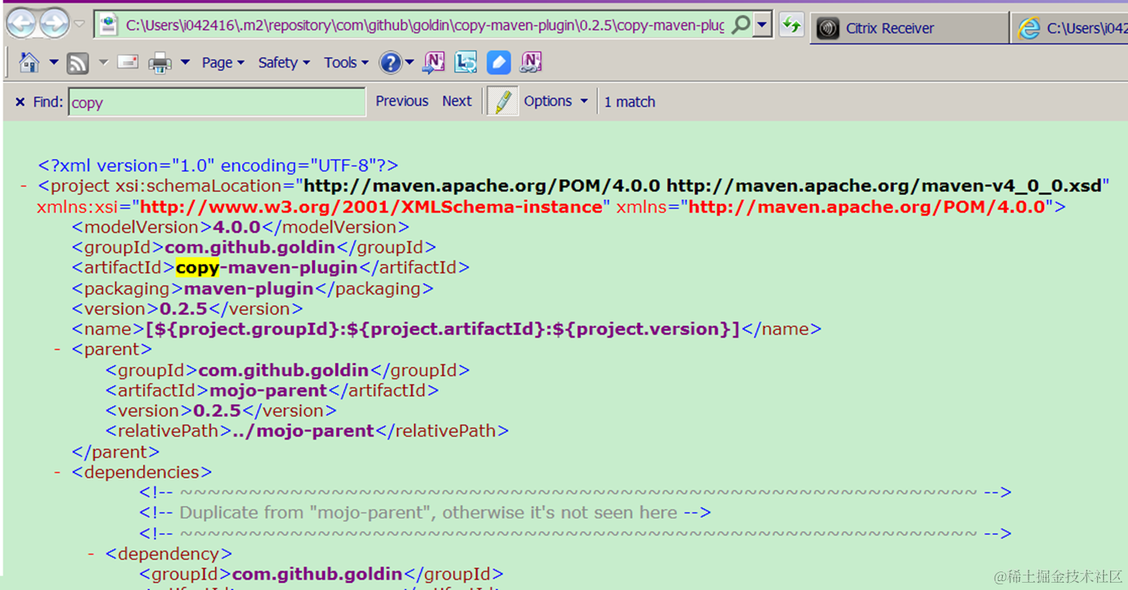1128x590 pixels.
Task: Click the xml version declaration line
Action: [x=218, y=165]
